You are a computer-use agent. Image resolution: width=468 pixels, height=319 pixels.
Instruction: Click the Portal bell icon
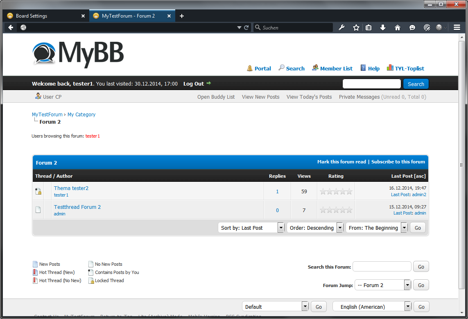click(x=250, y=68)
